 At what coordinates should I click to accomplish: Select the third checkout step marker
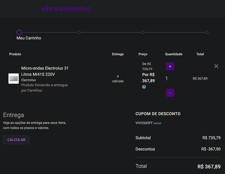tap(143, 32)
